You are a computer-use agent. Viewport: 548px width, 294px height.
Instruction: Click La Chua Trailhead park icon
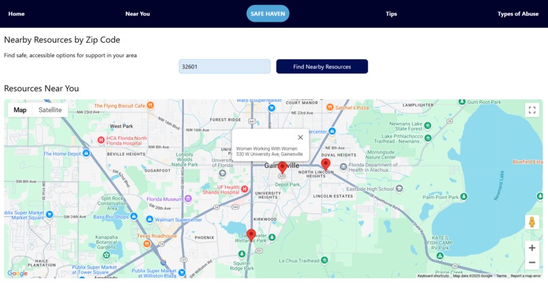pyautogui.click(x=324, y=260)
